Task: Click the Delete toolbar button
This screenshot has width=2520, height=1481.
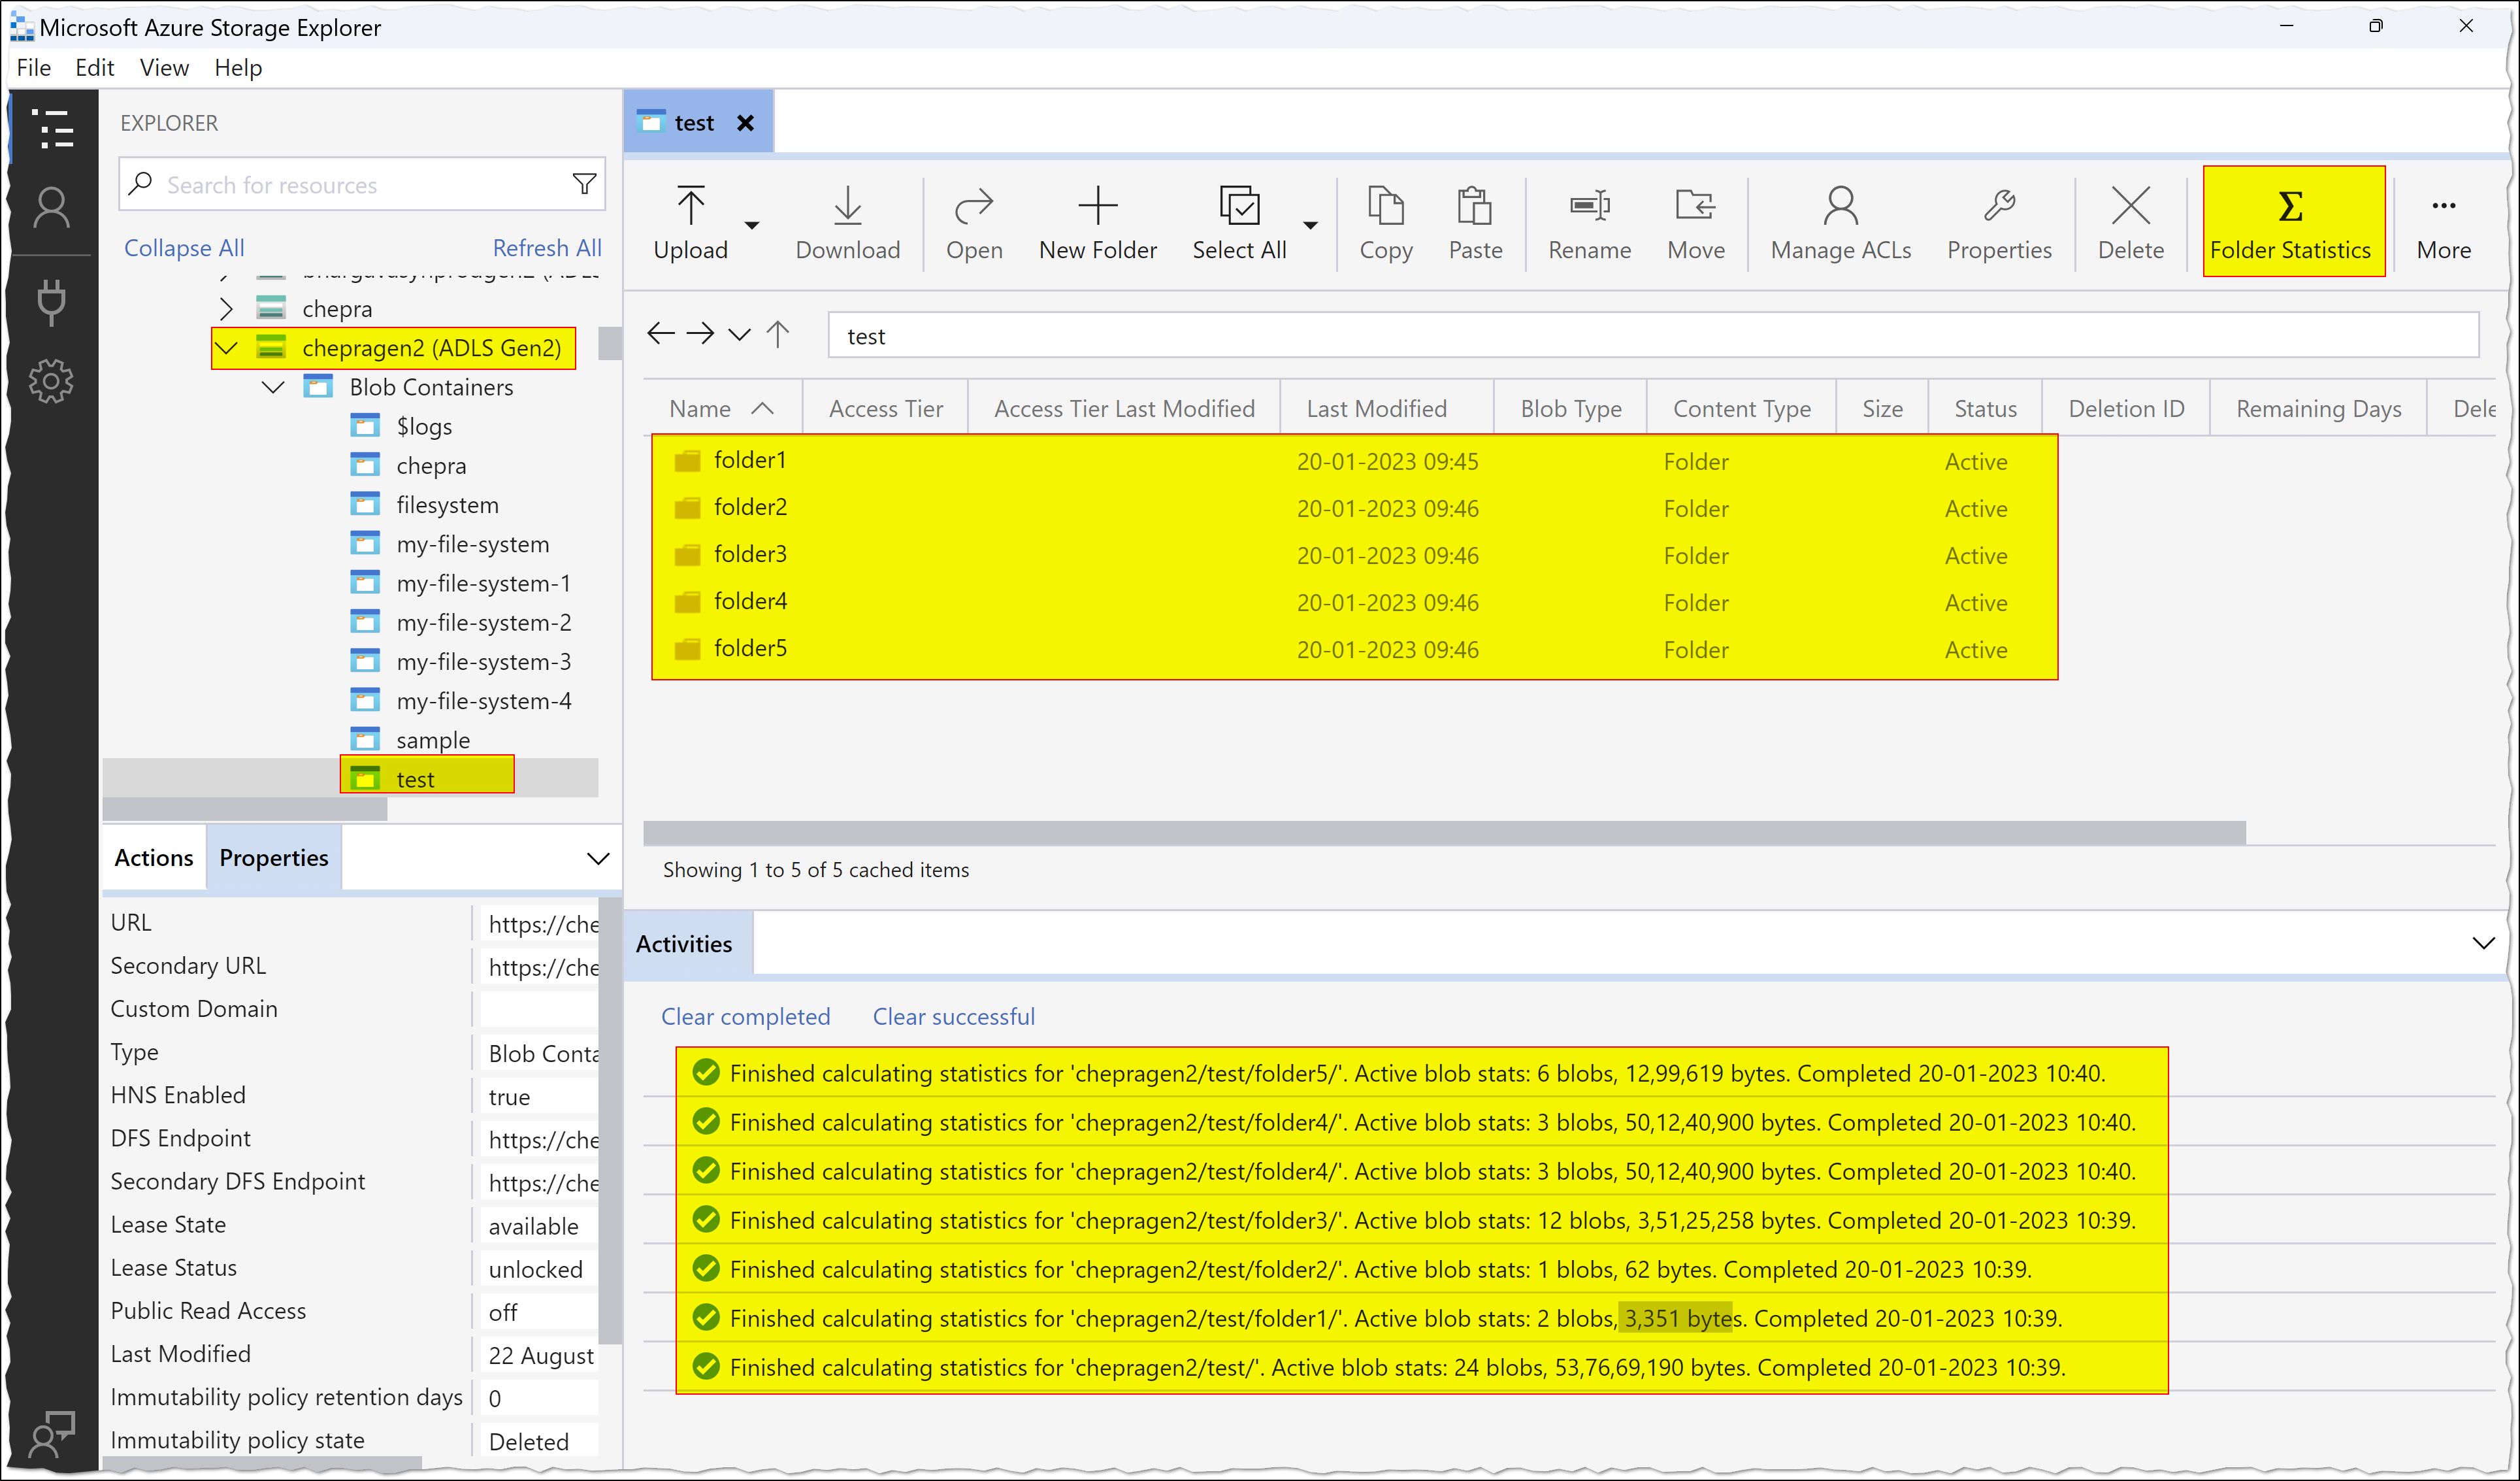Action: coord(2130,223)
